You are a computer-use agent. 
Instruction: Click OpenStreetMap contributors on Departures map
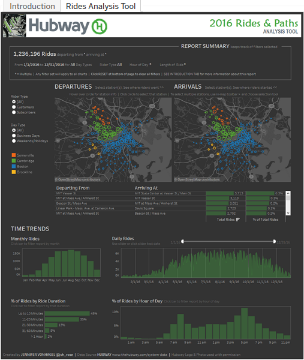(x=77, y=179)
